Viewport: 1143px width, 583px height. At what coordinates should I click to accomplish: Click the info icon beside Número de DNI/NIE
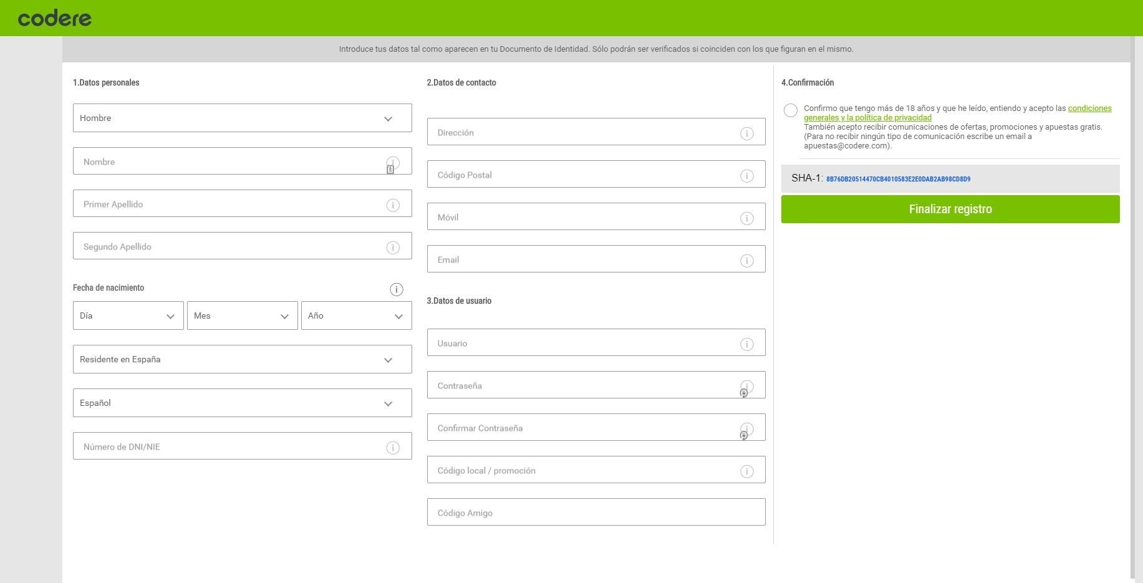[393, 447]
